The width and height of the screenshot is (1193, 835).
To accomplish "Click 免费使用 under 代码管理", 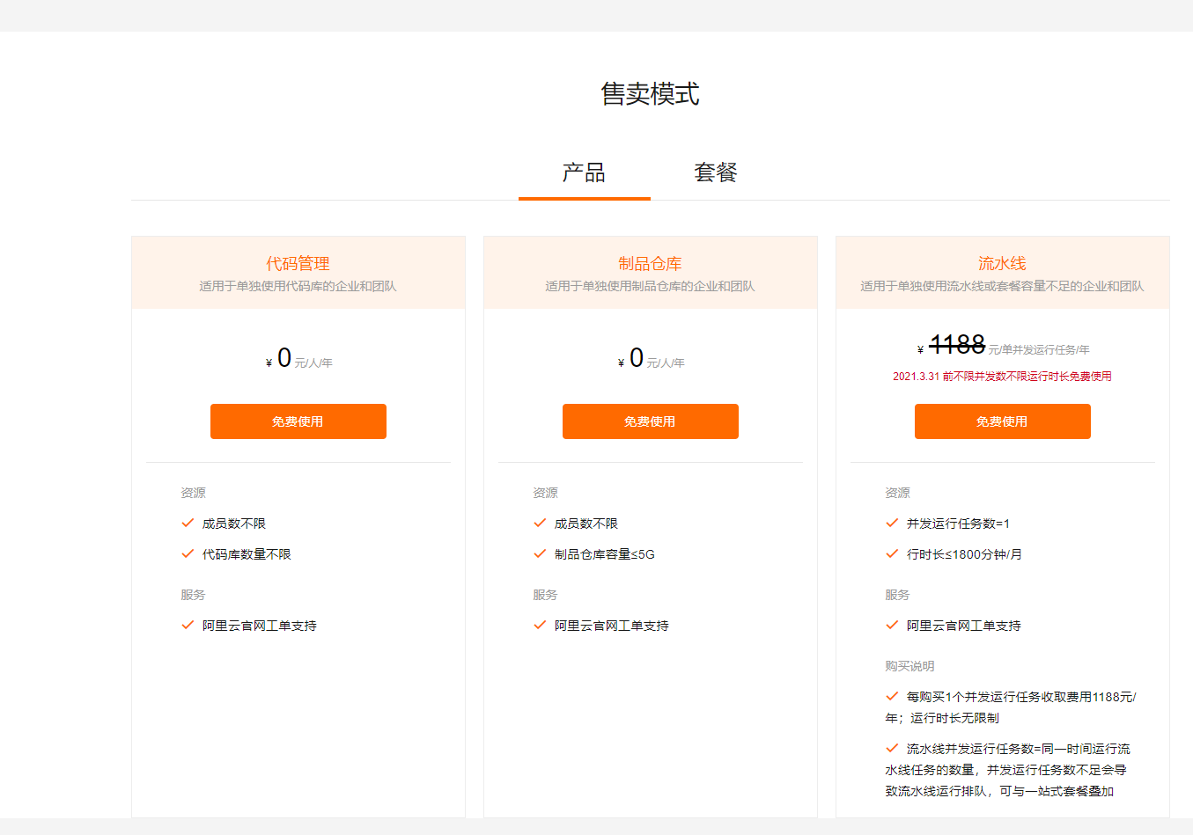I will 298,421.
